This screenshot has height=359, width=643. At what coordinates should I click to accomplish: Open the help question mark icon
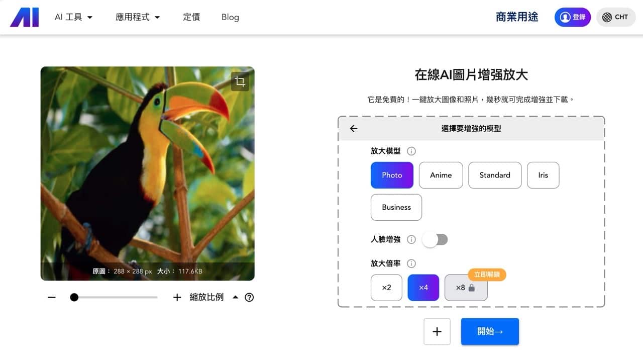click(x=249, y=297)
